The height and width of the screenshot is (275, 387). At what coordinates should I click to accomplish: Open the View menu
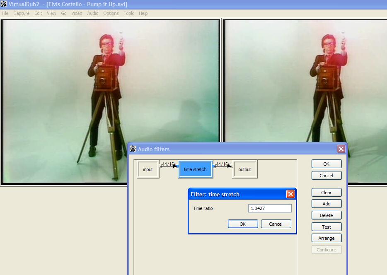tap(51, 13)
